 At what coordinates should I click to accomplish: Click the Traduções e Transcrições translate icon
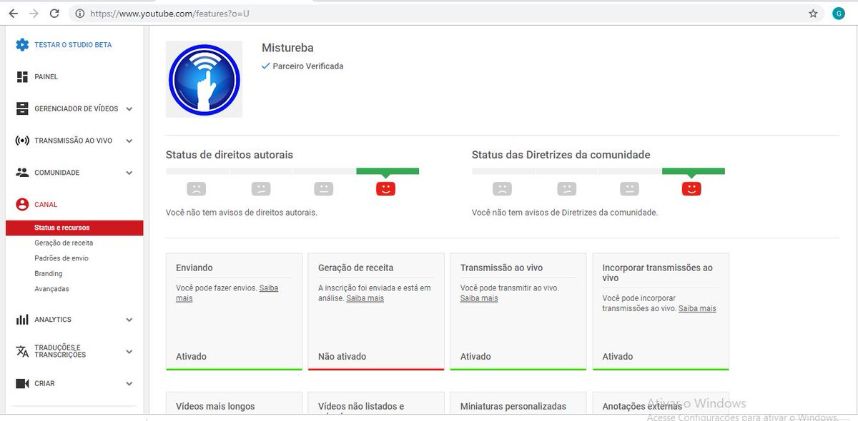pos(22,351)
